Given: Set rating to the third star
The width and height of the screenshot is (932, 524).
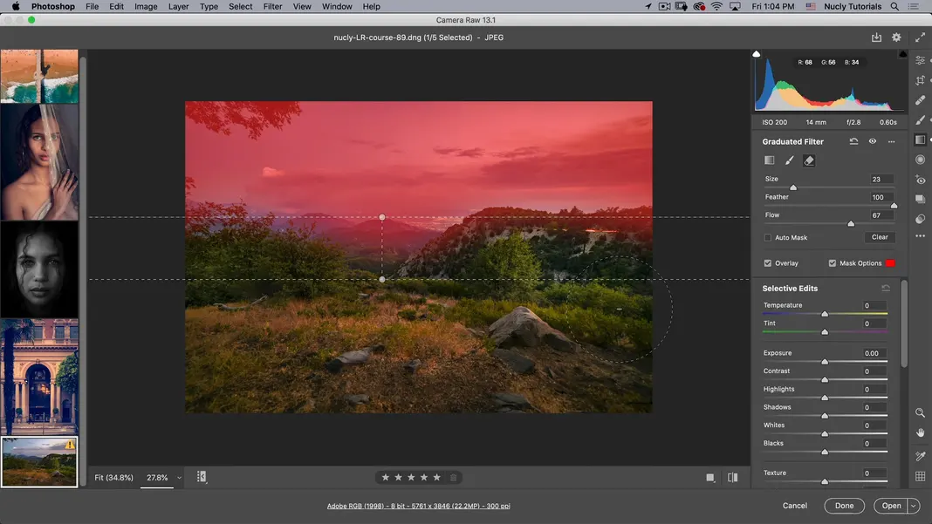Looking at the screenshot, I should coord(411,478).
